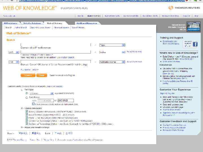
Task: Click the date range From field
Action: tap(45, 100)
